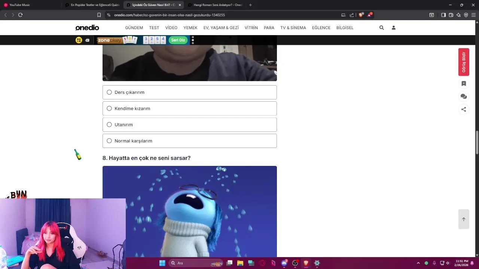This screenshot has width=479, height=269.
Task: Open the user profile icon in header
Action: coord(394,28)
